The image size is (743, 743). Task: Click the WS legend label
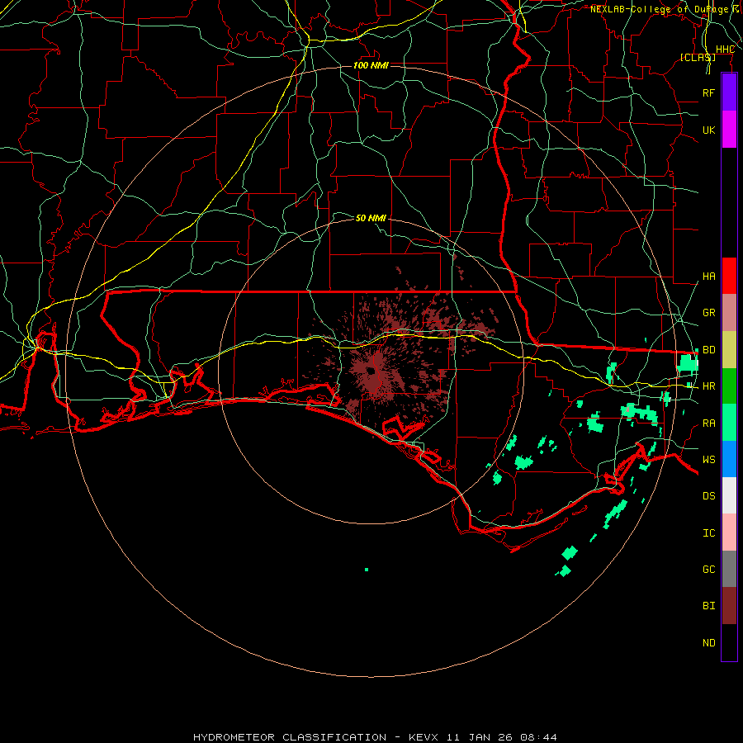pyautogui.click(x=708, y=460)
